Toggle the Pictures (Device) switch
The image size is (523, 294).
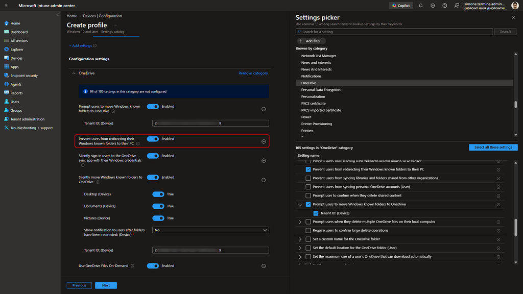pos(158,218)
